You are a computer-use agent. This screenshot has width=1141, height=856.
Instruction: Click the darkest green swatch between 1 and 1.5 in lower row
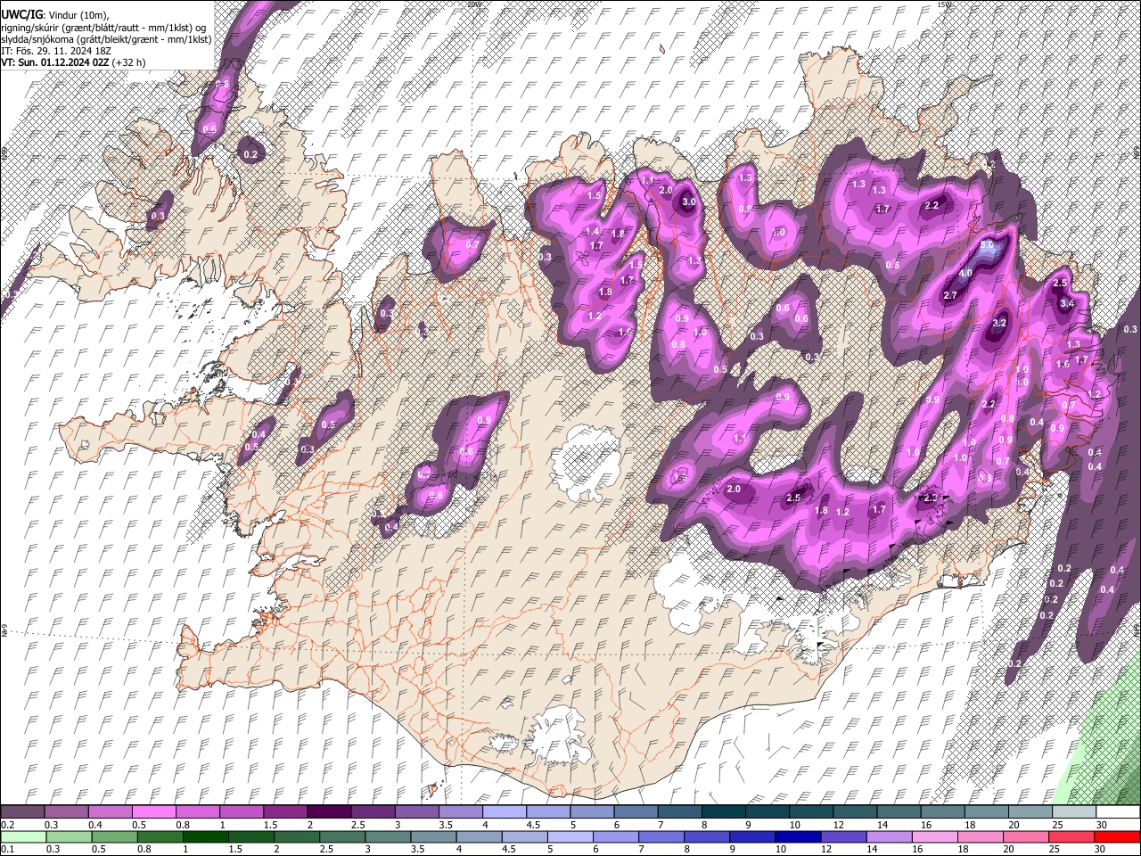(206, 836)
